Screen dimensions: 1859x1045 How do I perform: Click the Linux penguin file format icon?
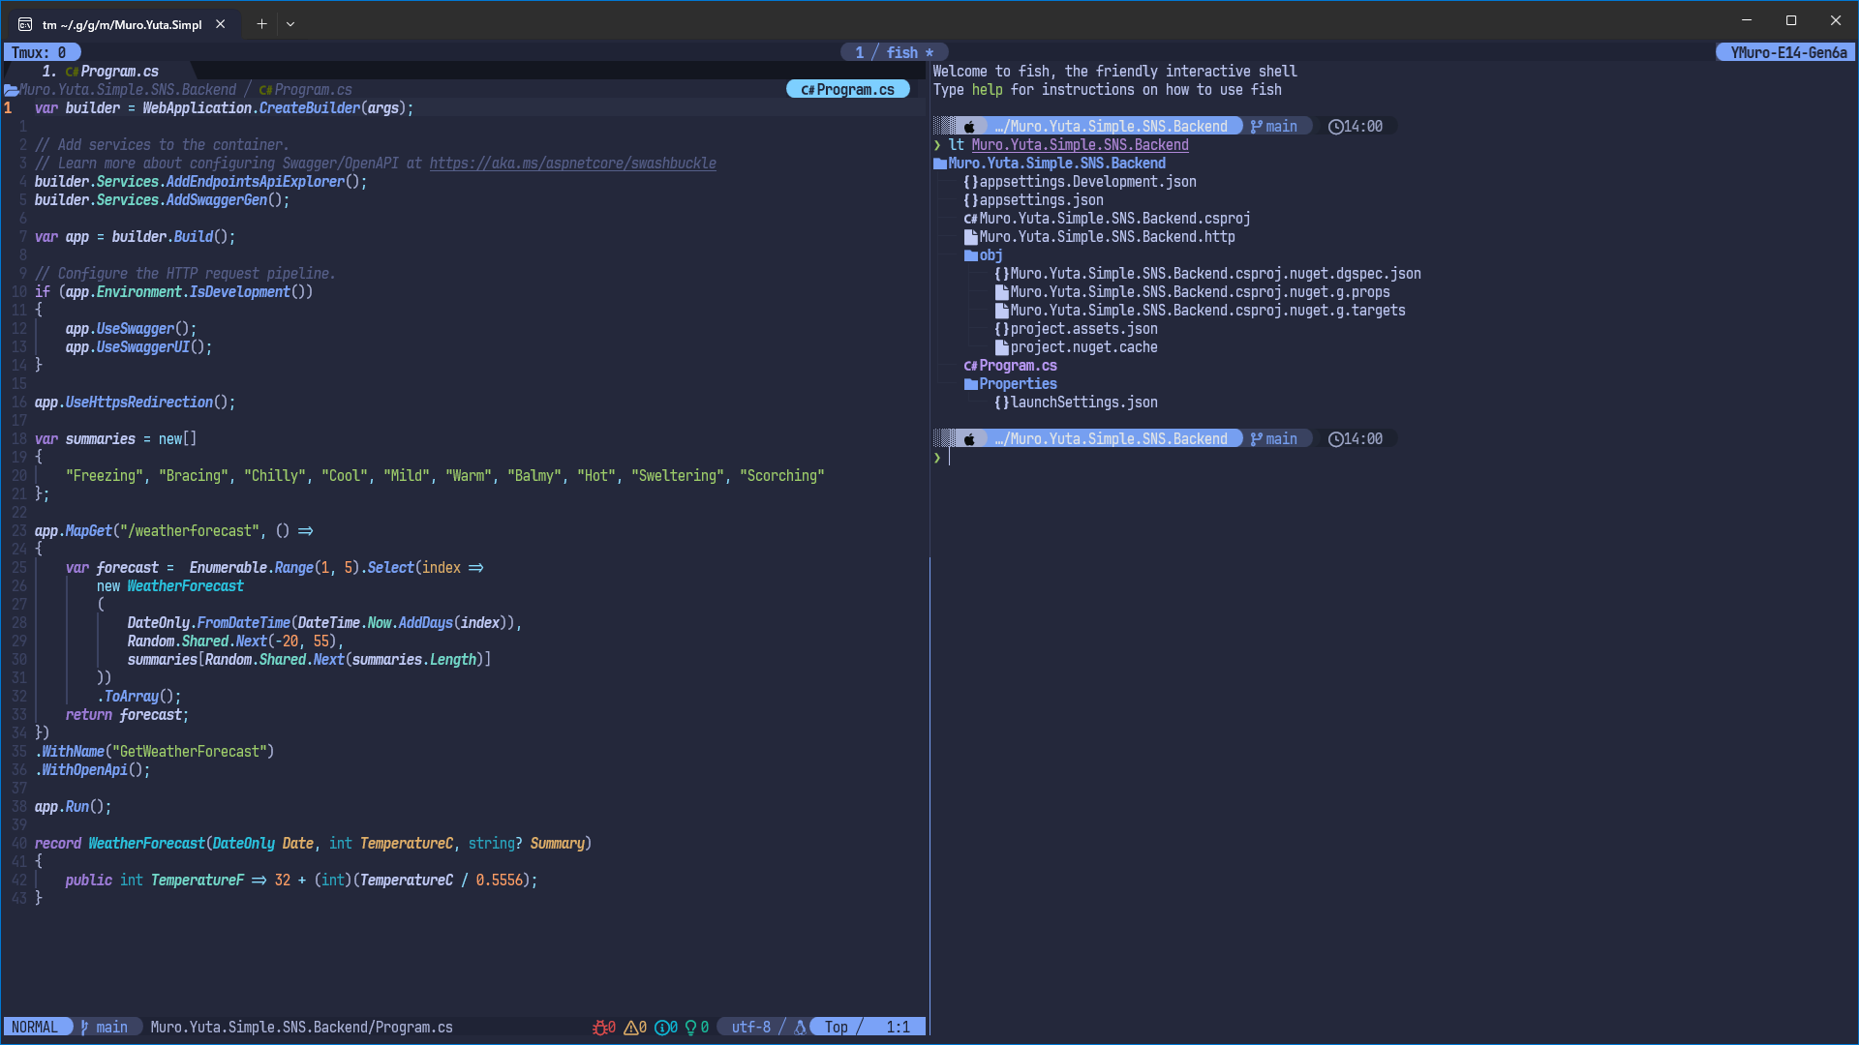[800, 1027]
